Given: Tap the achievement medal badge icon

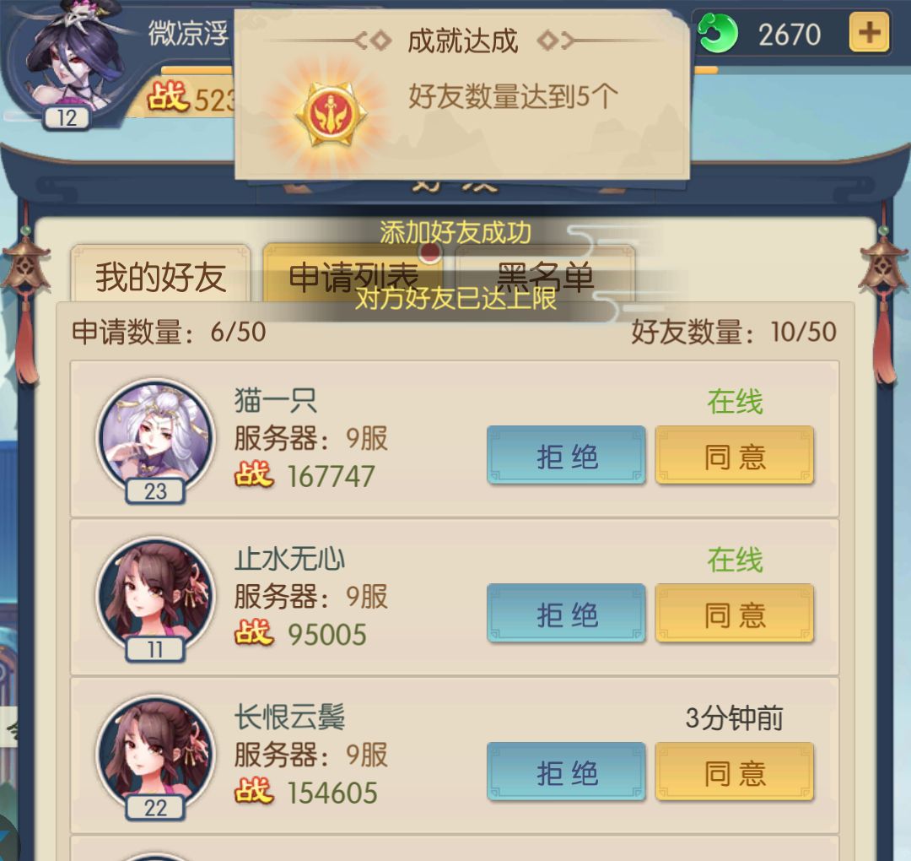Looking at the screenshot, I should pyautogui.click(x=331, y=114).
